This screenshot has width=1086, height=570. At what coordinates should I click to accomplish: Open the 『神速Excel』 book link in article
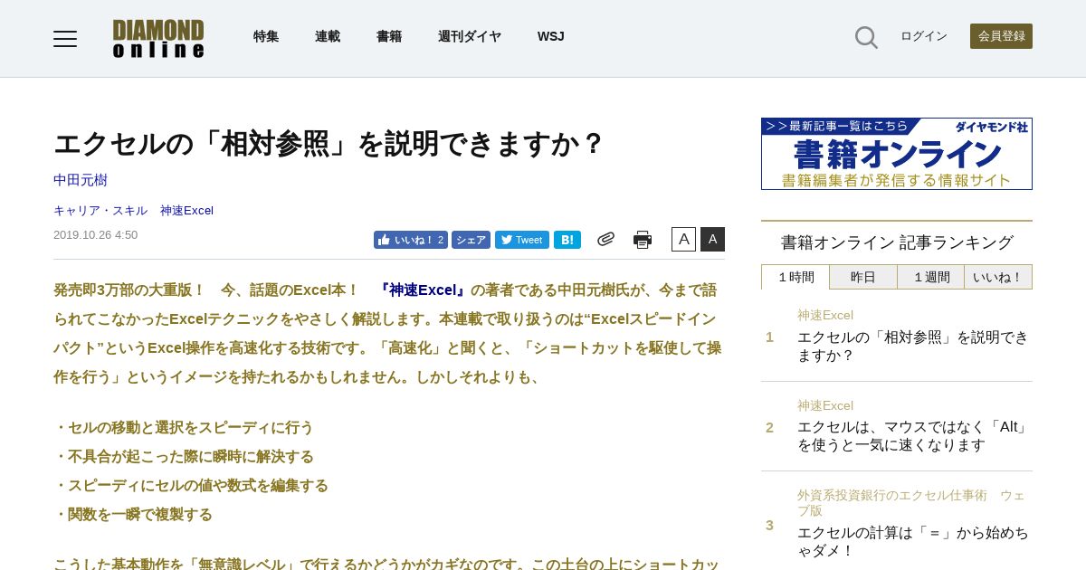click(422, 290)
